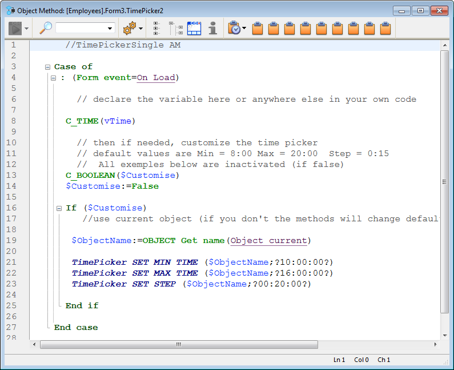This screenshot has height=370, width=454.
Task: Click the first orange clipboard icon
Action: (x=258, y=28)
